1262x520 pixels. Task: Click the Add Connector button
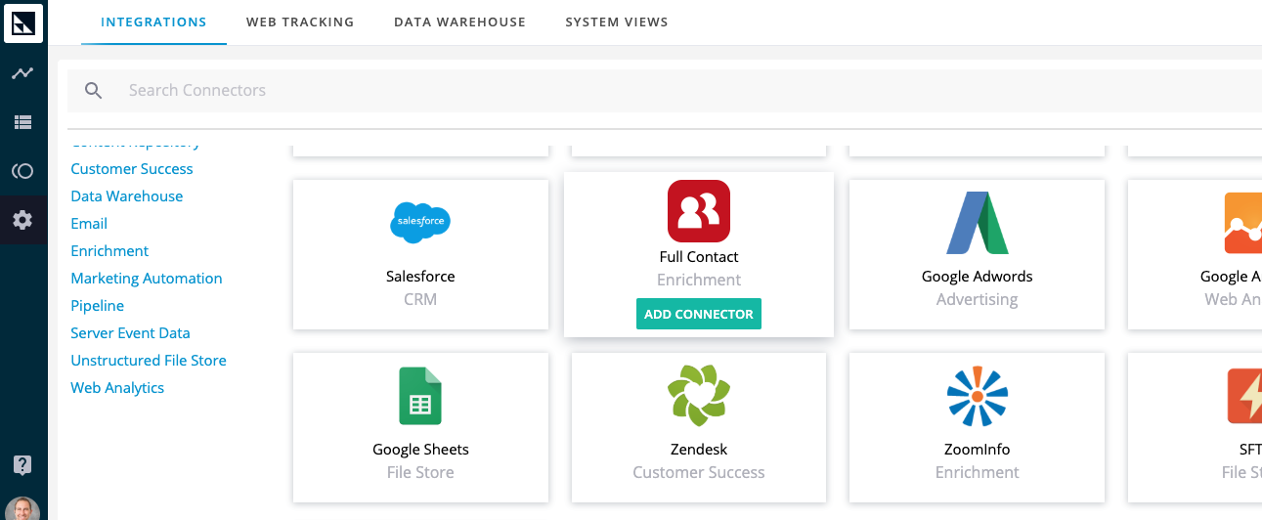[x=699, y=314]
